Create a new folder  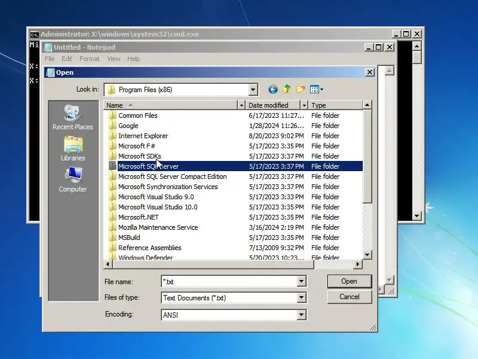coord(301,89)
